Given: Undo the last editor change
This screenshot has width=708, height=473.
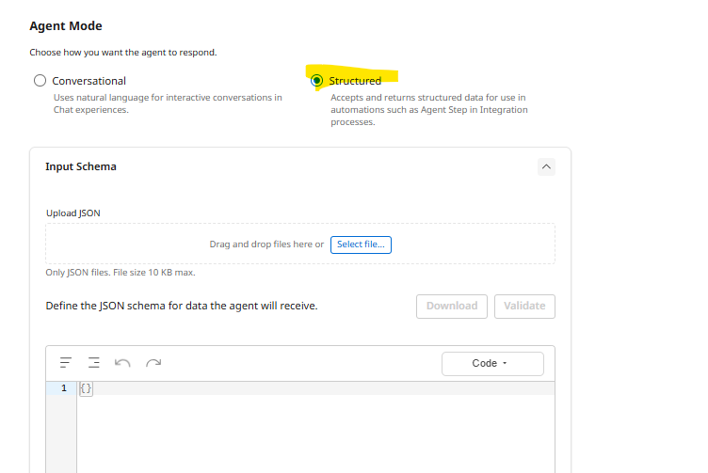Looking at the screenshot, I should tap(122, 363).
